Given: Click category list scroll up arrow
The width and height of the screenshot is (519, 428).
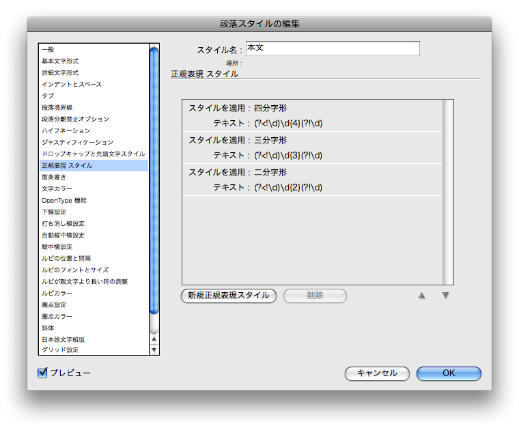Looking at the screenshot, I should pyautogui.click(x=154, y=339).
